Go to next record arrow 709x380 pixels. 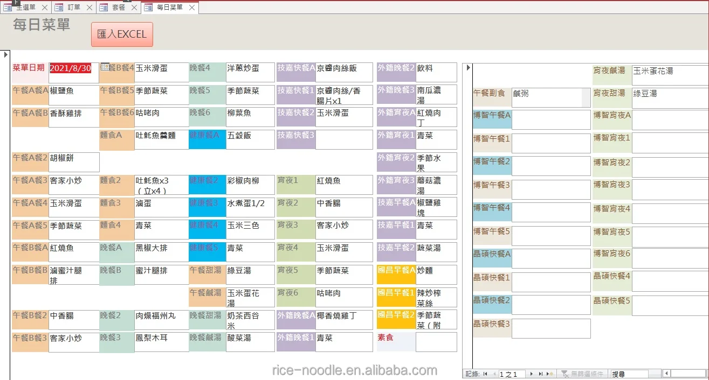click(x=532, y=374)
